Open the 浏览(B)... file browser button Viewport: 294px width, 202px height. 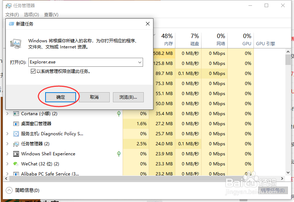point(128,97)
